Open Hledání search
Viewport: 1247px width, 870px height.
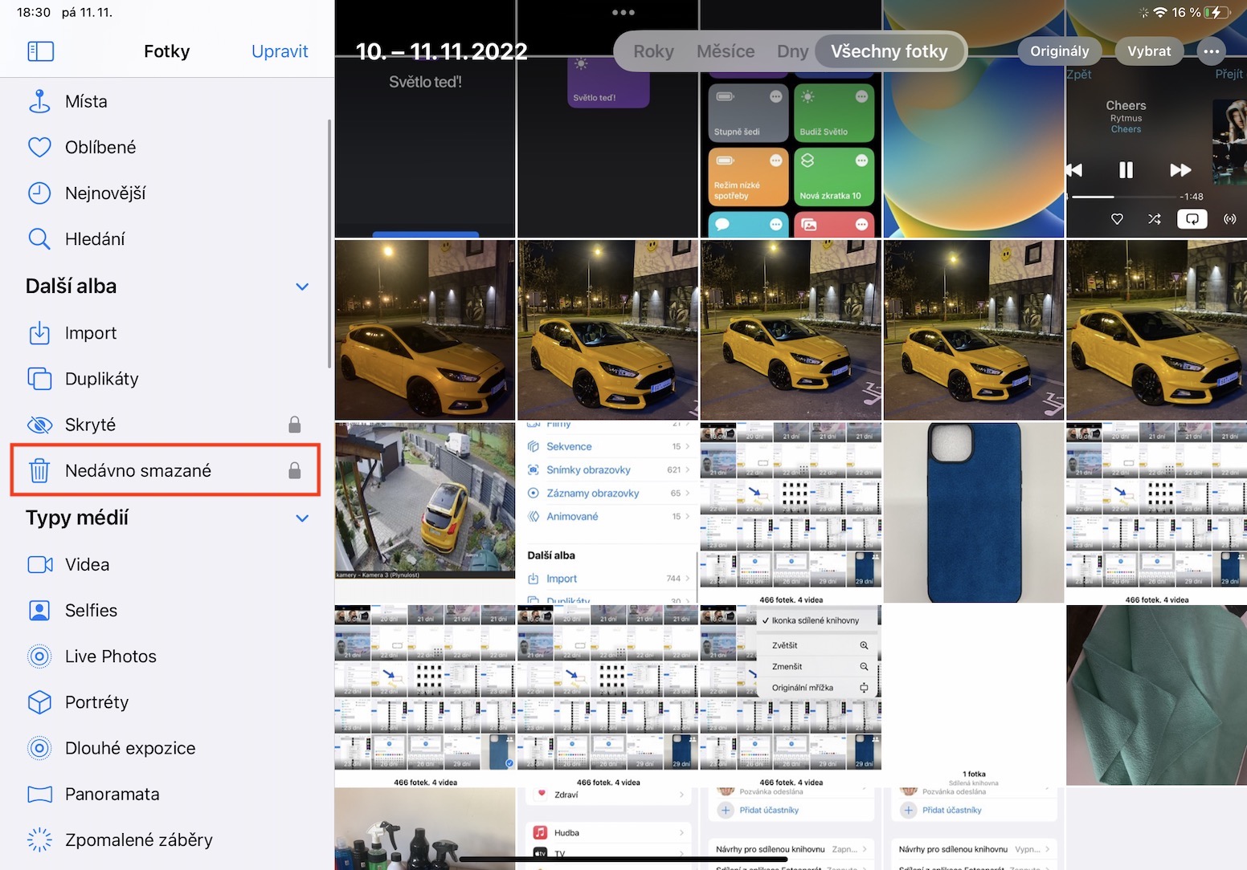[x=95, y=239]
